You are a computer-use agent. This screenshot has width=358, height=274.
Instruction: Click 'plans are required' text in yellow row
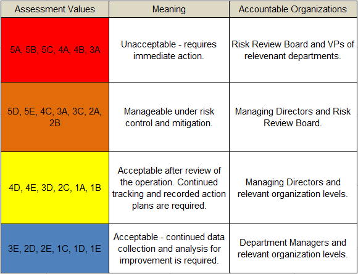pos(169,206)
